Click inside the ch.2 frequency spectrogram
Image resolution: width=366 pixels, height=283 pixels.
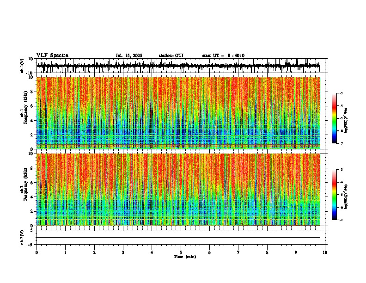178,190
